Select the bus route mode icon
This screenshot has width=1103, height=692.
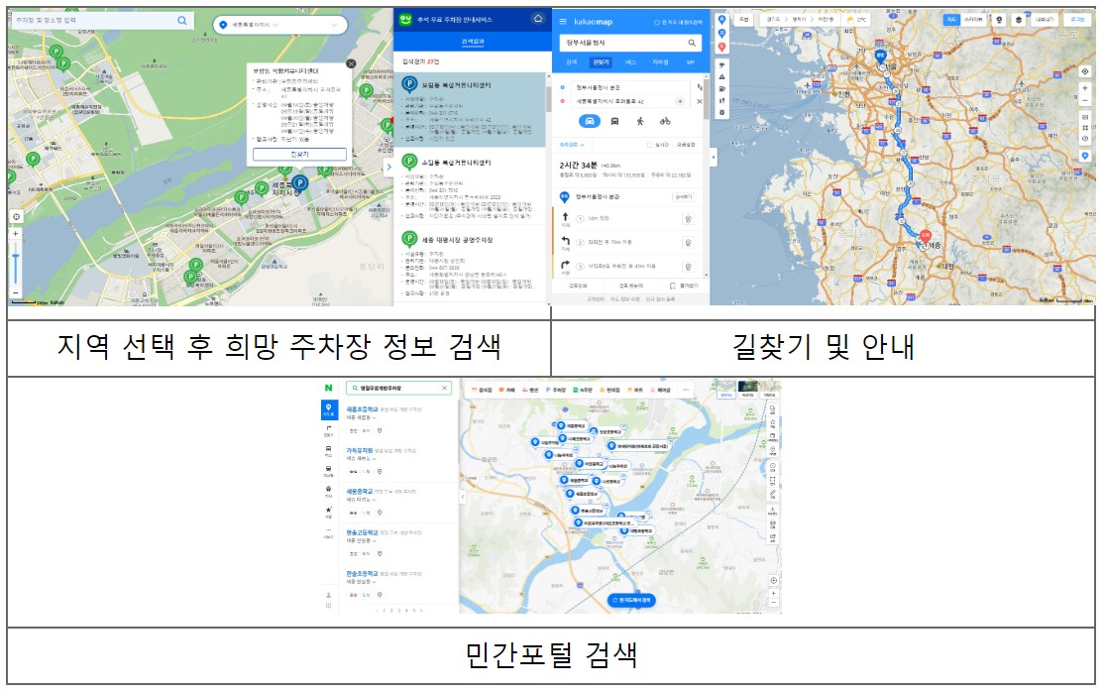point(614,121)
